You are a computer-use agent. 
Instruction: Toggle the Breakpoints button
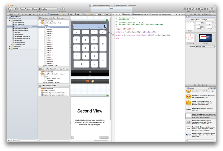[x=63, y=9]
